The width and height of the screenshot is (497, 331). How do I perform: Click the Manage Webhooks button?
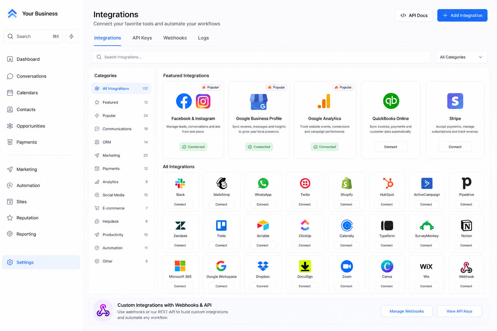pyautogui.click(x=407, y=311)
